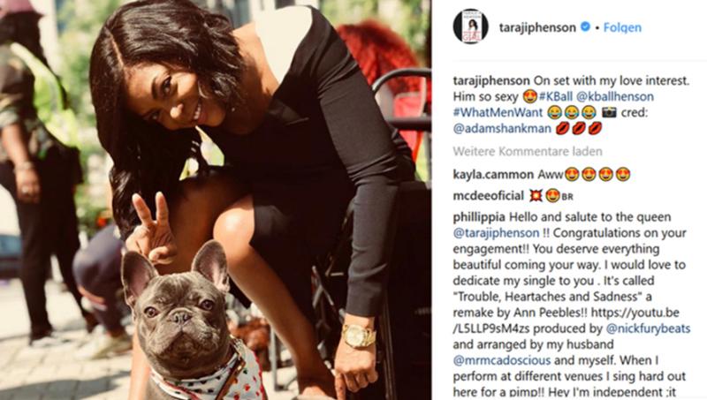Screen dimensions: 707x400
Task: Open the tarajiphenson profile avatar
Action: click(471, 27)
